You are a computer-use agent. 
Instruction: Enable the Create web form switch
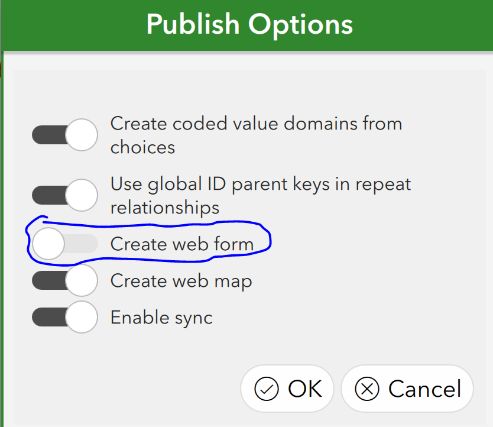pyautogui.click(x=65, y=244)
